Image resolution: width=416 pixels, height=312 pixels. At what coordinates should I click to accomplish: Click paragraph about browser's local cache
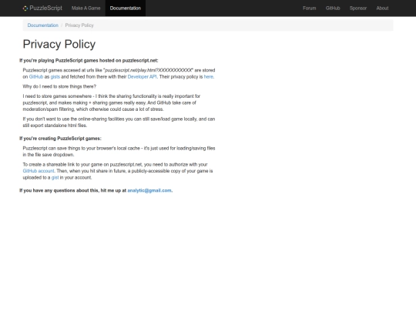coord(119,152)
